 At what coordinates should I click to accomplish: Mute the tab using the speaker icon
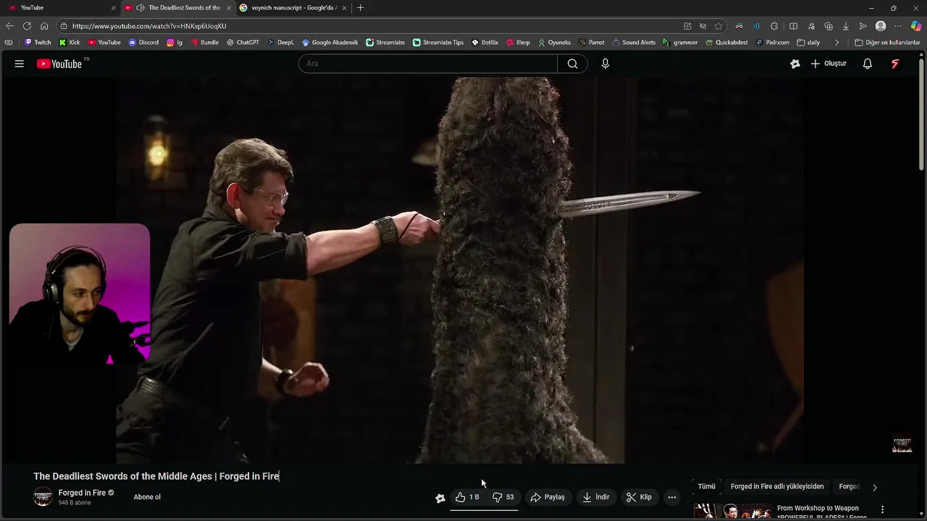(x=140, y=8)
